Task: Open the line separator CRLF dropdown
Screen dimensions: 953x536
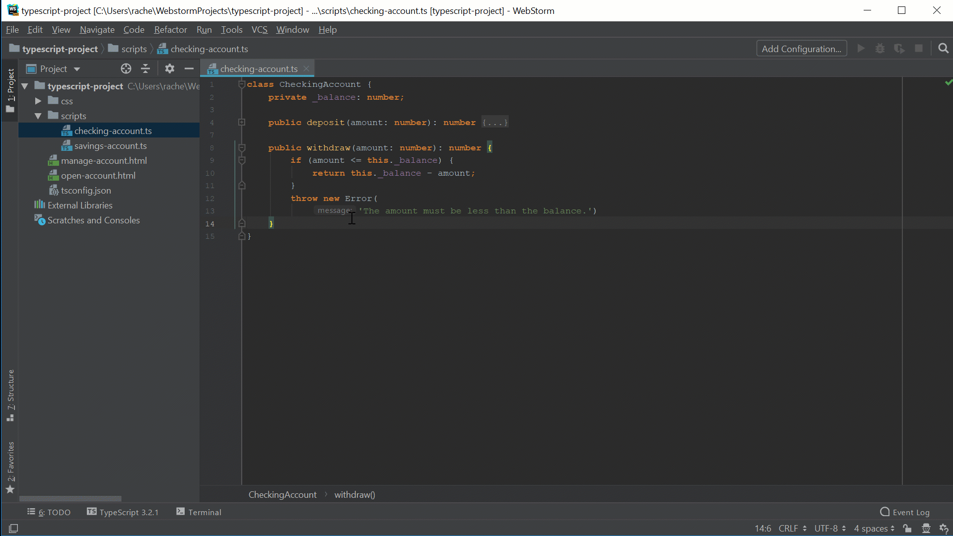Action: [x=791, y=528]
